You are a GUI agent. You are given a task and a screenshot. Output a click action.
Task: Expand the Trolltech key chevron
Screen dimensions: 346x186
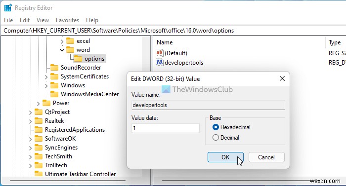tap(30, 165)
